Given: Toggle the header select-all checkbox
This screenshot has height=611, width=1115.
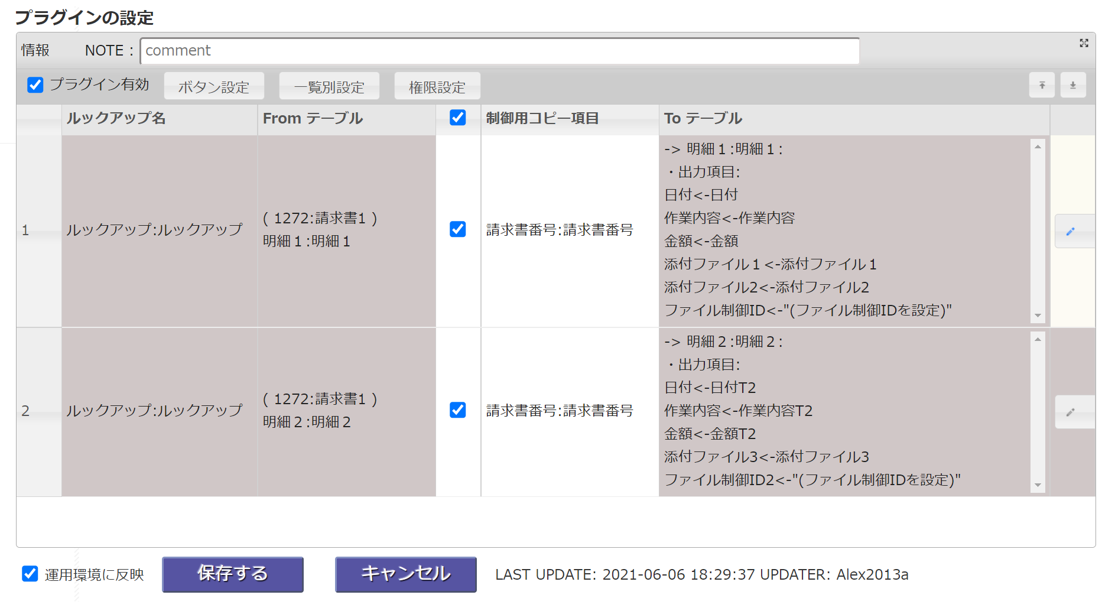Looking at the screenshot, I should click(x=458, y=118).
